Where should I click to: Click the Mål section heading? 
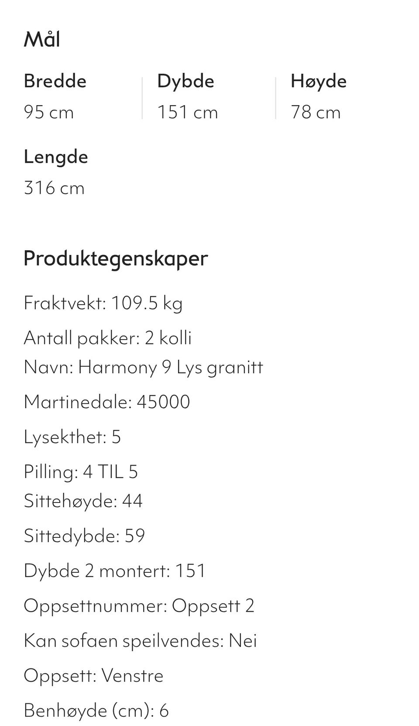tap(42, 39)
